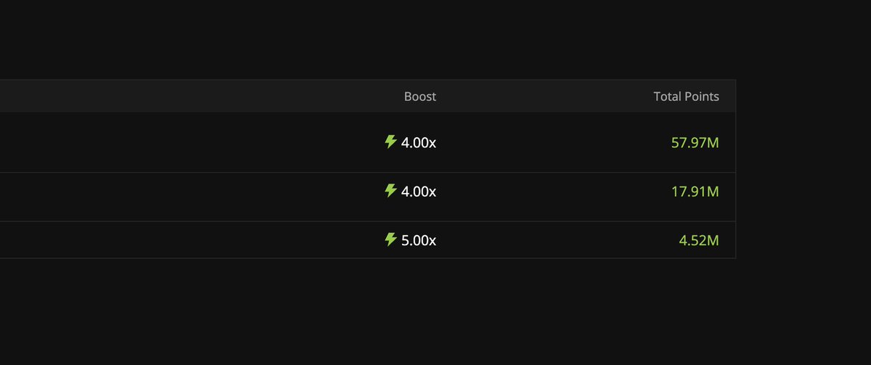The height and width of the screenshot is (365, 871).
Task: Click the lightning bolt in the 57.97M row
Action: coord(390,142)
